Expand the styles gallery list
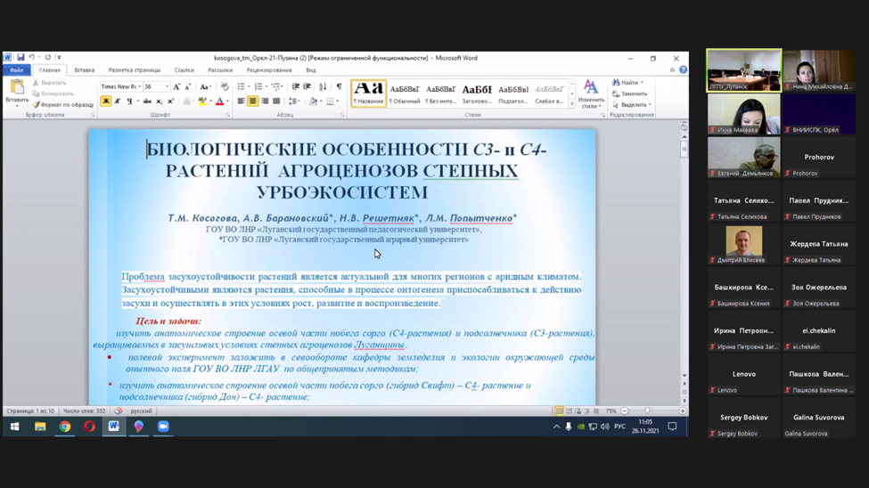869x488 pixels. point(572,103)
